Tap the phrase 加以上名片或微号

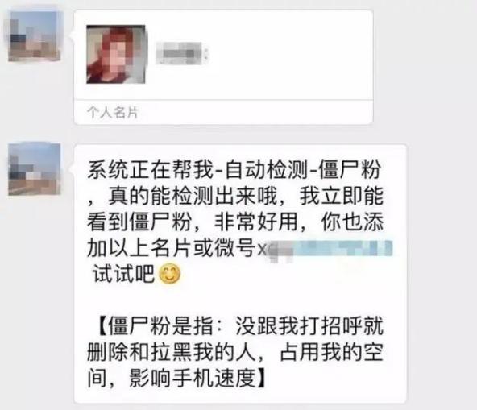172,248
